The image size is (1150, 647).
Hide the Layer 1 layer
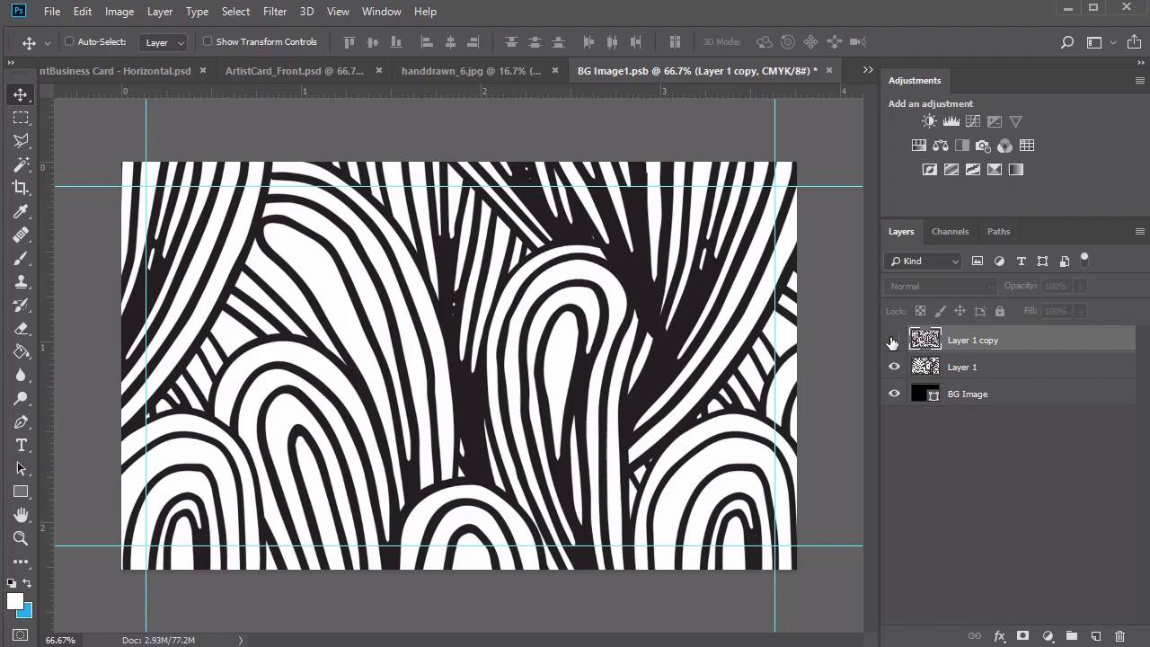coord(894,367)
